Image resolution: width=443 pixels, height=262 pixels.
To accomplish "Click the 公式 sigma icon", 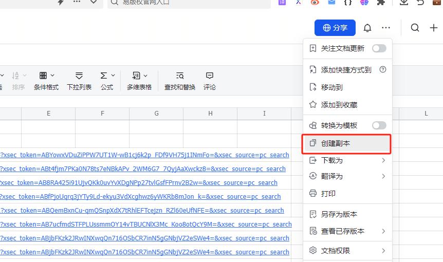I will click(x=104, y=76).
